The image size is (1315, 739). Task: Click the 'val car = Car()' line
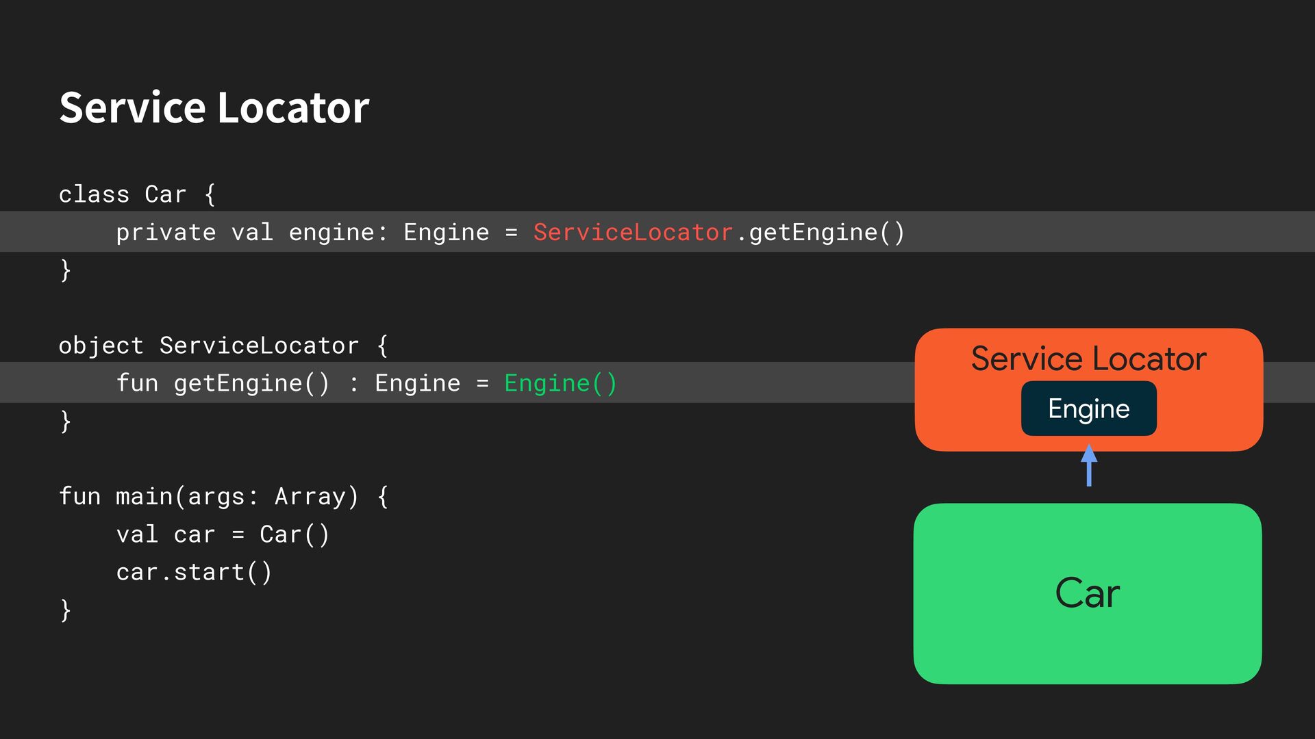pyautogui.click(x=223, y=534)
